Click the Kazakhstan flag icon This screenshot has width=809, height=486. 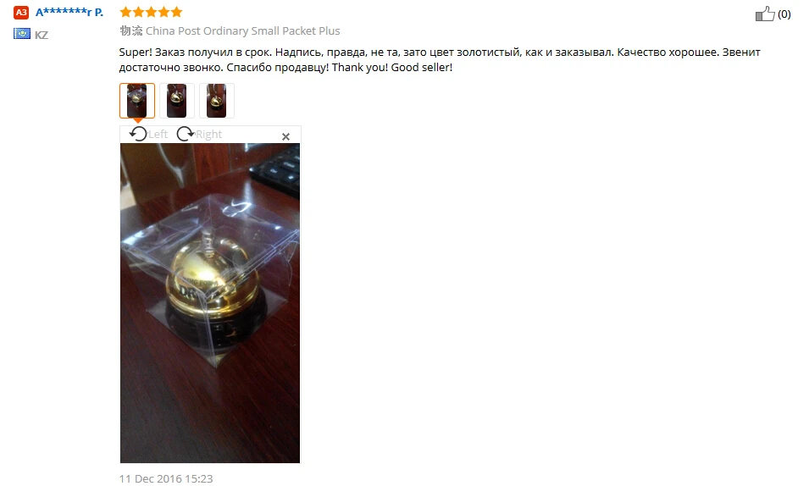tap(22, 34)
